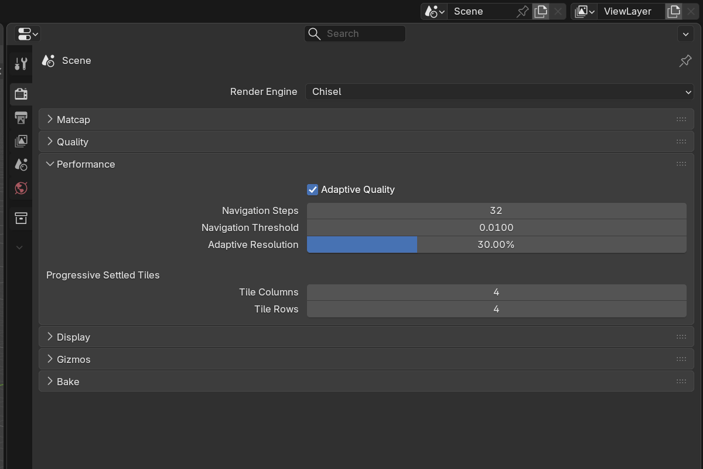Grab the Display panel drag handle
This screenshot has height=469, width=703.
point(681,337)
